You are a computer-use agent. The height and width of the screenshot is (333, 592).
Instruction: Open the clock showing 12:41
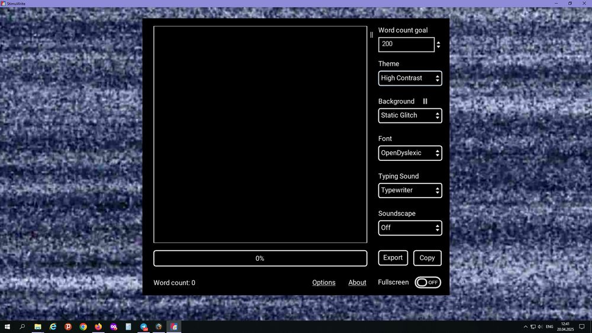click(x=565, y=326)
